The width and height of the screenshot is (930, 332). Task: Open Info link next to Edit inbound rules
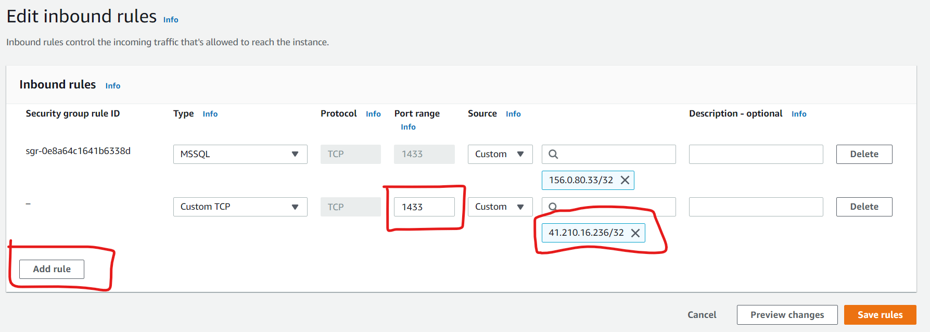coord(171,20)
